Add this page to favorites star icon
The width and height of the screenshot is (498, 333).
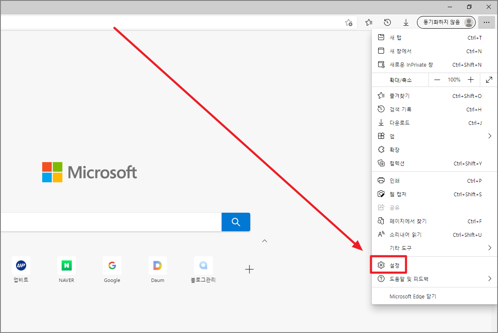tap(349, 22)
